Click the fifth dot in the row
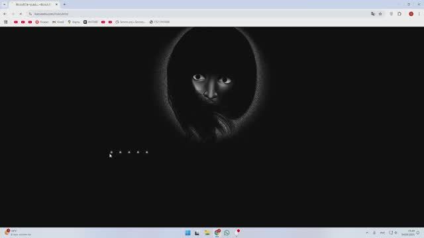 pos(147,152)
